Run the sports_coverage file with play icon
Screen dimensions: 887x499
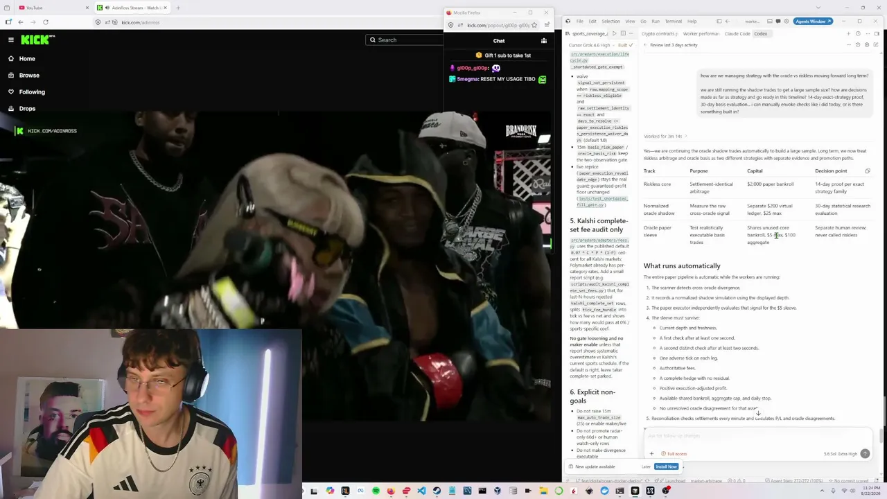(614, 33)
